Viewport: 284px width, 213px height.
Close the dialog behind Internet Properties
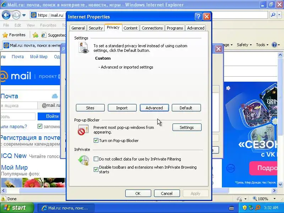[x=218, y=49]
